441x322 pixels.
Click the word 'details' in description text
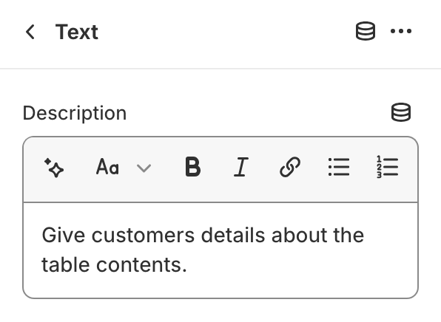point(233,235)
